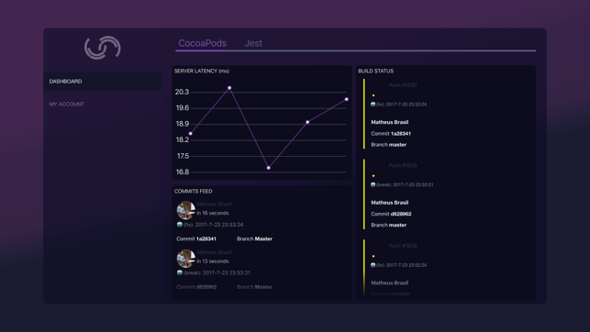The width and height of the screenshot is (590, 332).
Task: Click commit 1a28341 in Build Status
Action: point(391,134)
